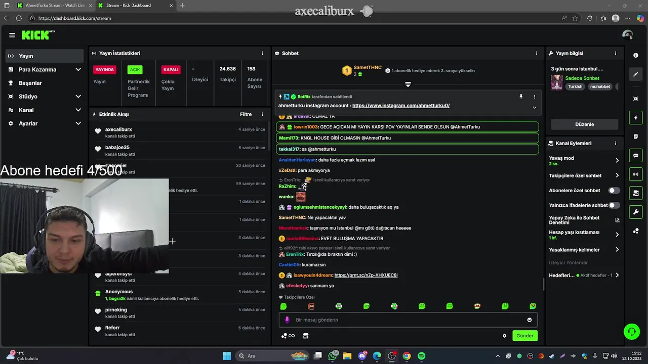Screen dimensions: 648x364
Task: Toggle Abonelere özel sohbet switch
Action: point(614,191)
